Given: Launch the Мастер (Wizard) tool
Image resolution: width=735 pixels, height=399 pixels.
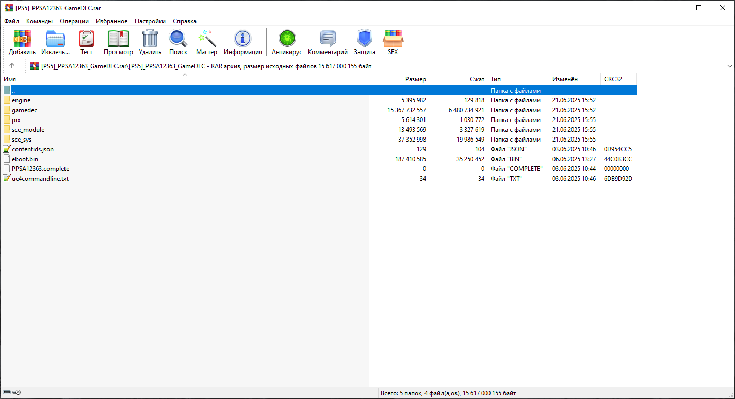Looking at the screenshot, I should [x=207, y=39].
